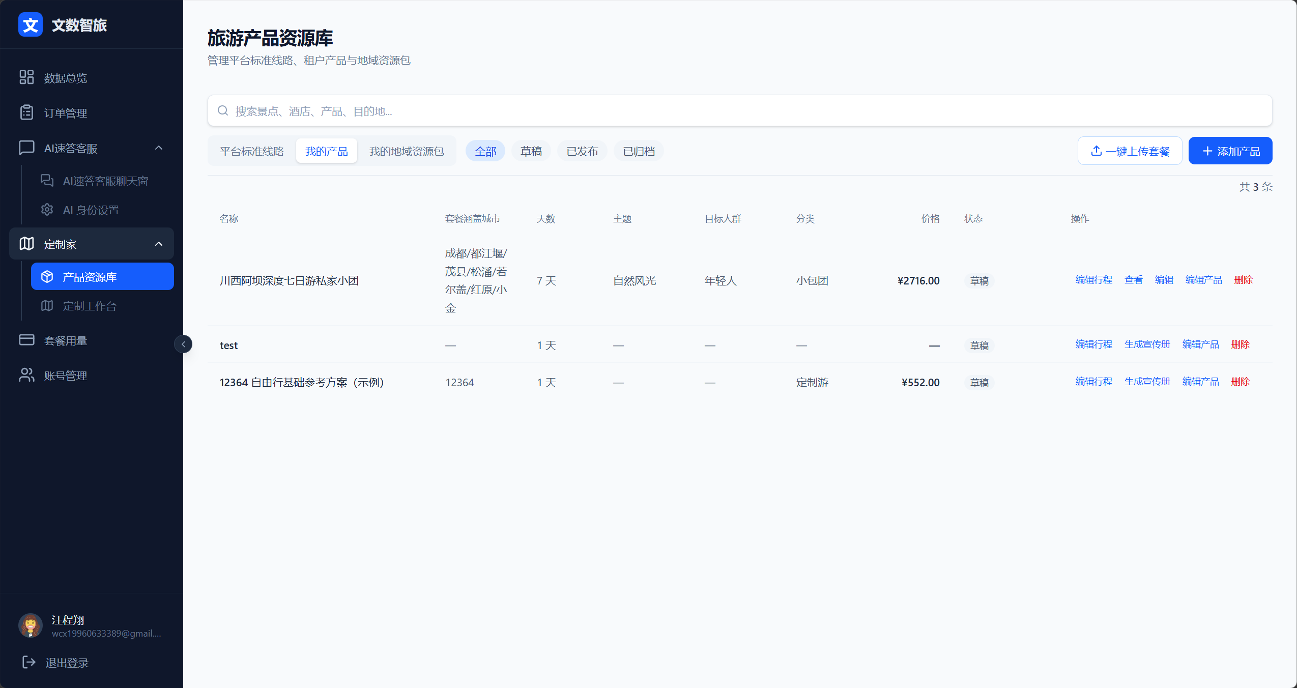
Task: Click the 产品资源库 box icon
Action: [47, 277]
